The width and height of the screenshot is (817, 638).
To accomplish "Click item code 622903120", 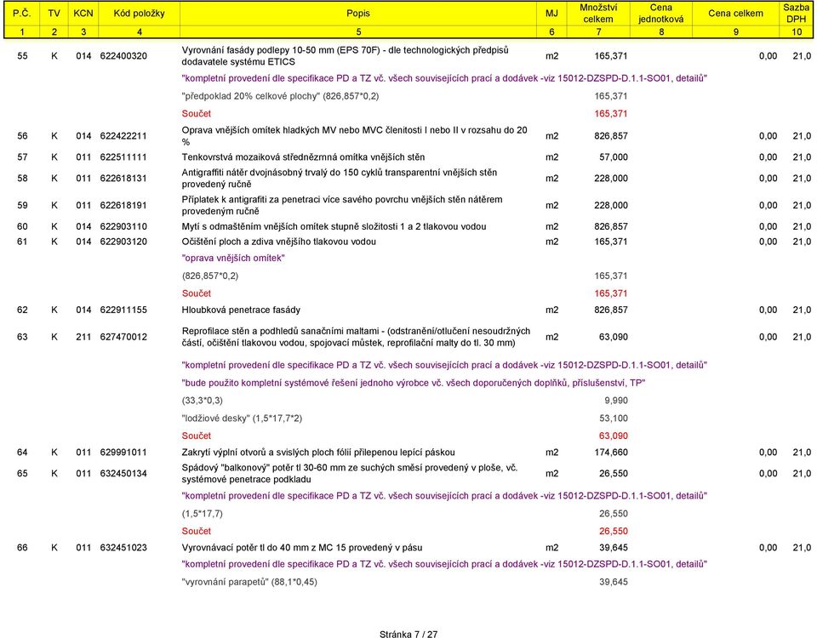I will point(123,242).
